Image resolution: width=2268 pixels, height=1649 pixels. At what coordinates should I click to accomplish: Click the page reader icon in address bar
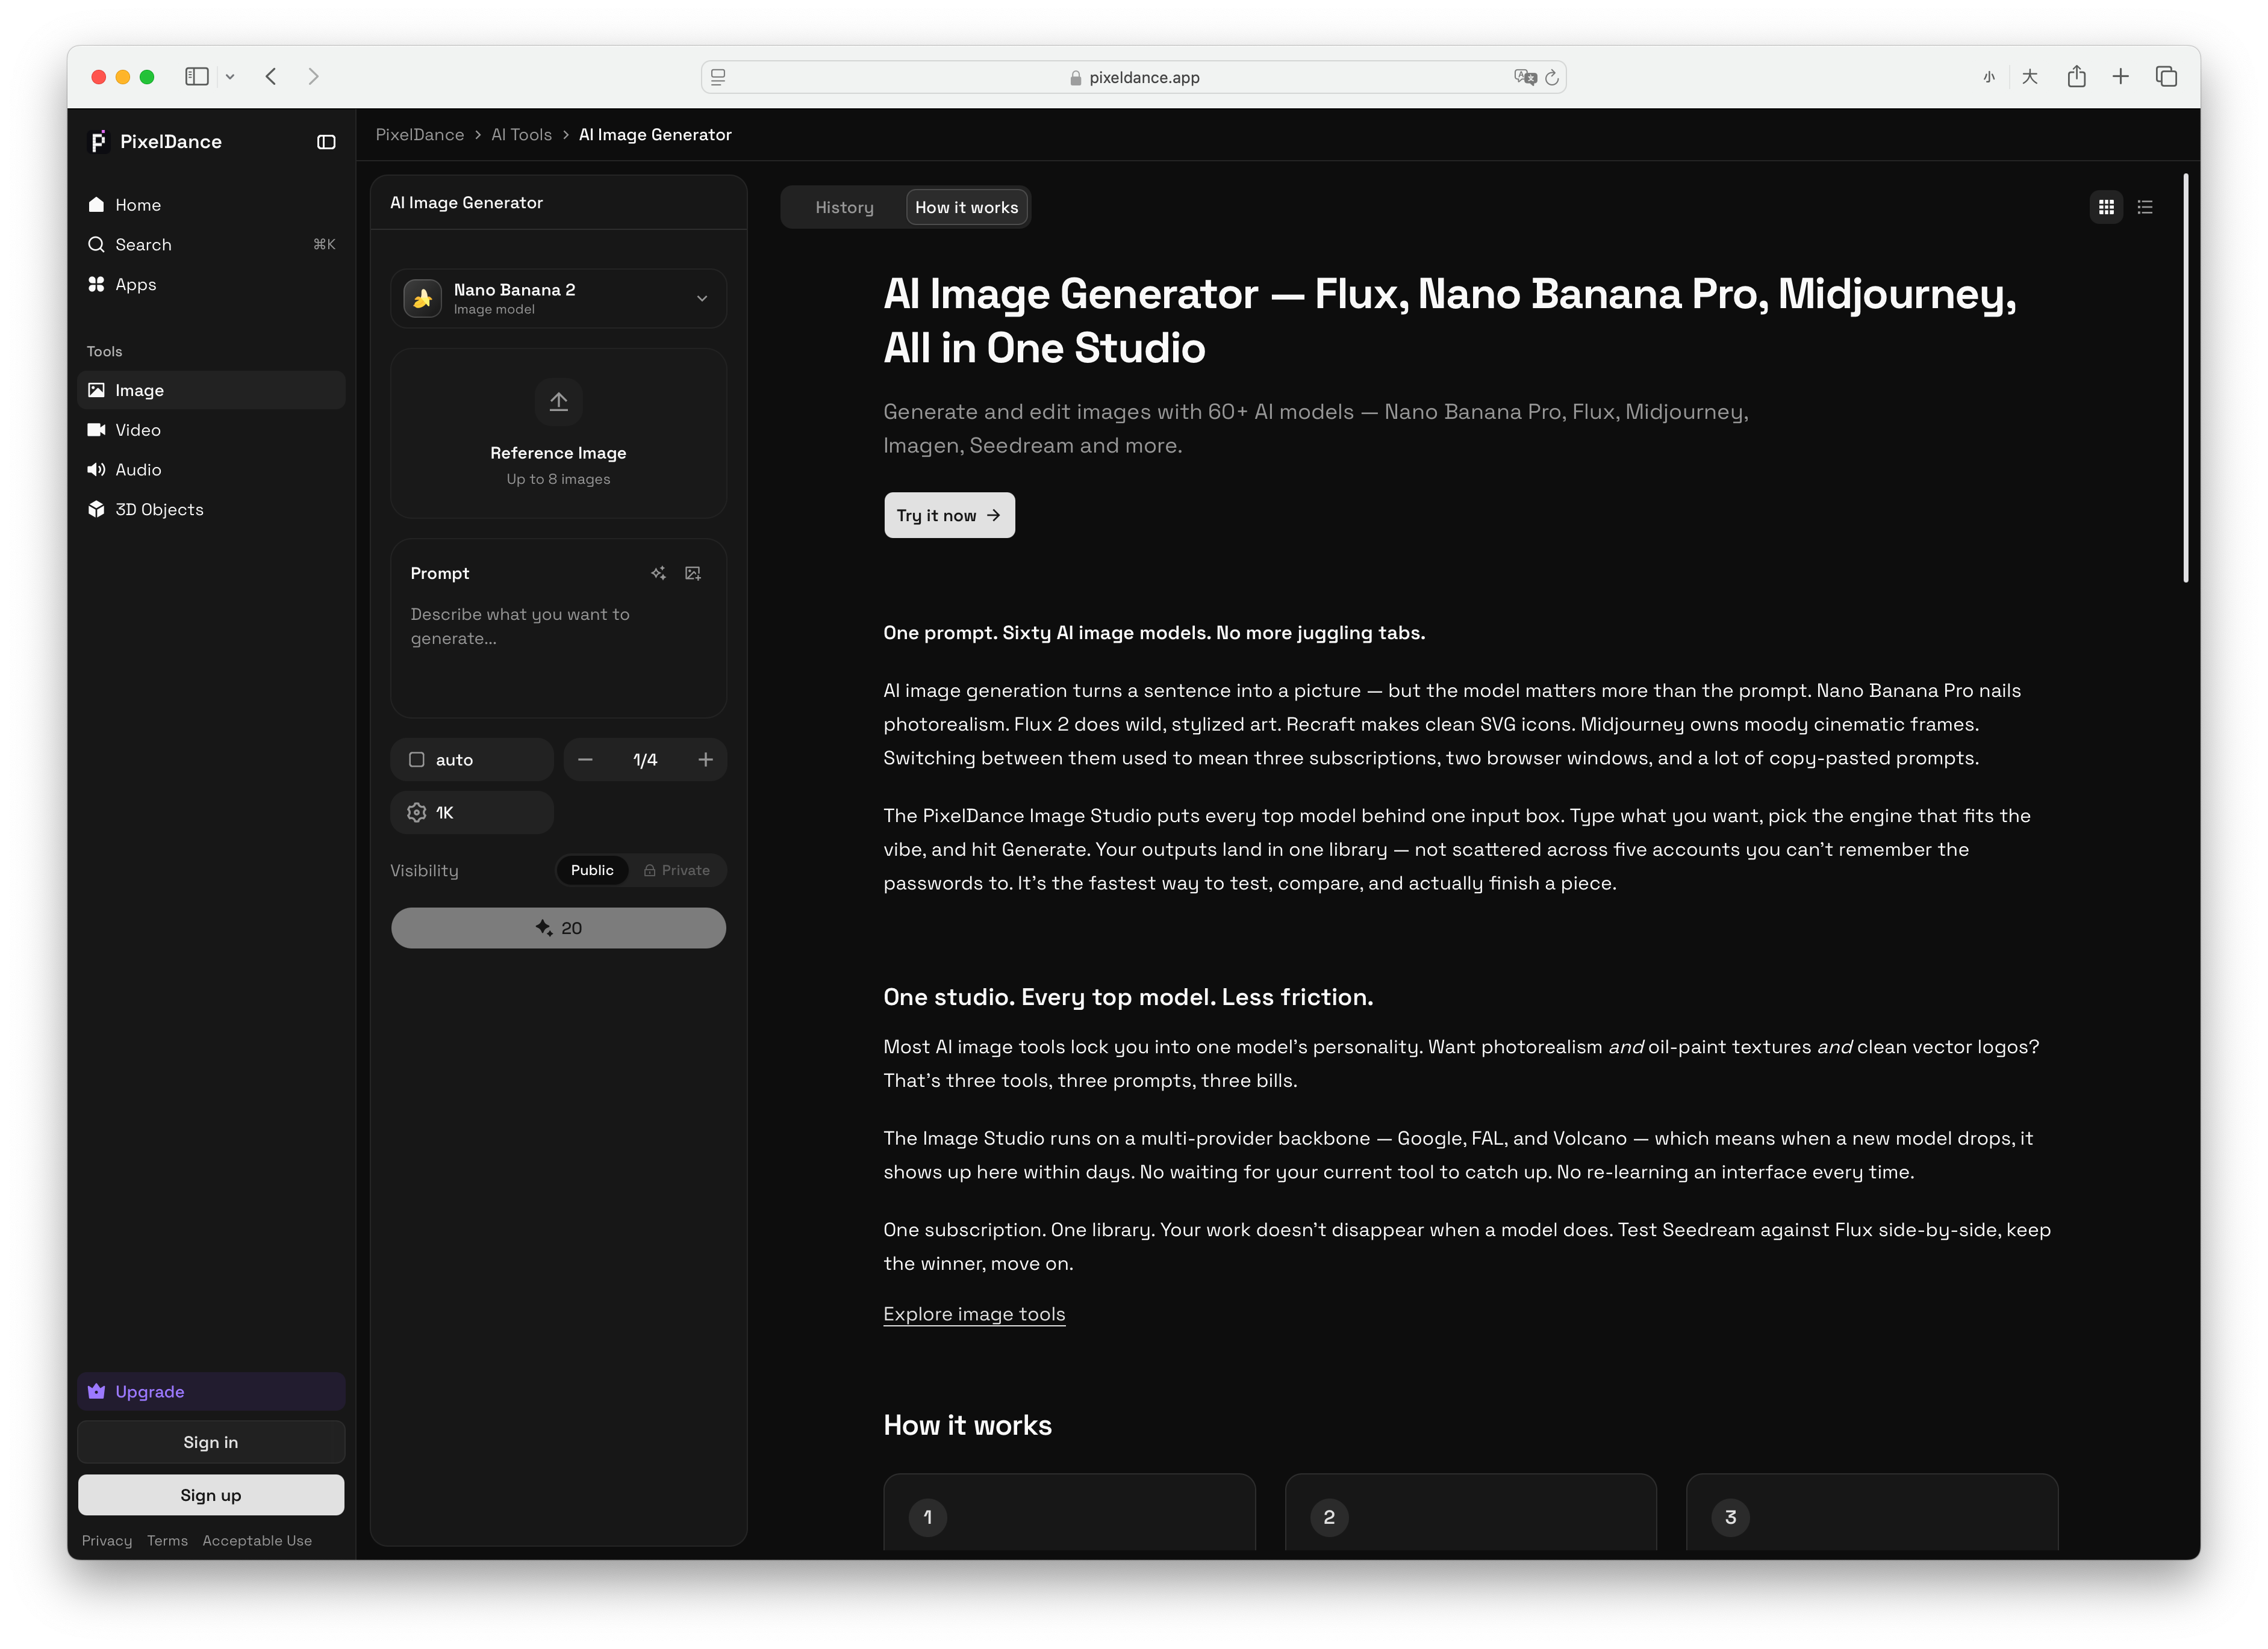[x=718, y=77]
